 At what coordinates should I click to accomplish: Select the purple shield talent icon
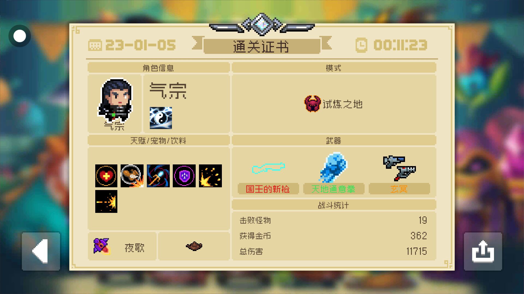click(184, 176)
